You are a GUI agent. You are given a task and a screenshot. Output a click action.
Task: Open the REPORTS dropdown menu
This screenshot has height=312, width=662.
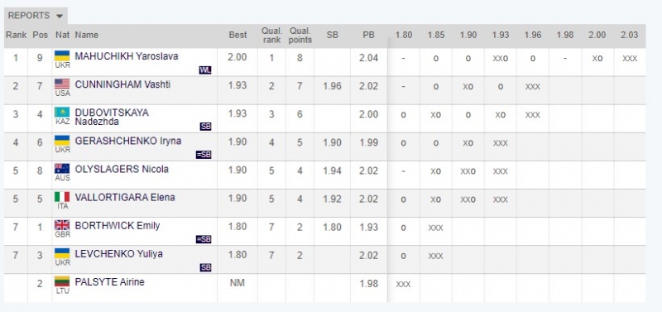[36, 16]
